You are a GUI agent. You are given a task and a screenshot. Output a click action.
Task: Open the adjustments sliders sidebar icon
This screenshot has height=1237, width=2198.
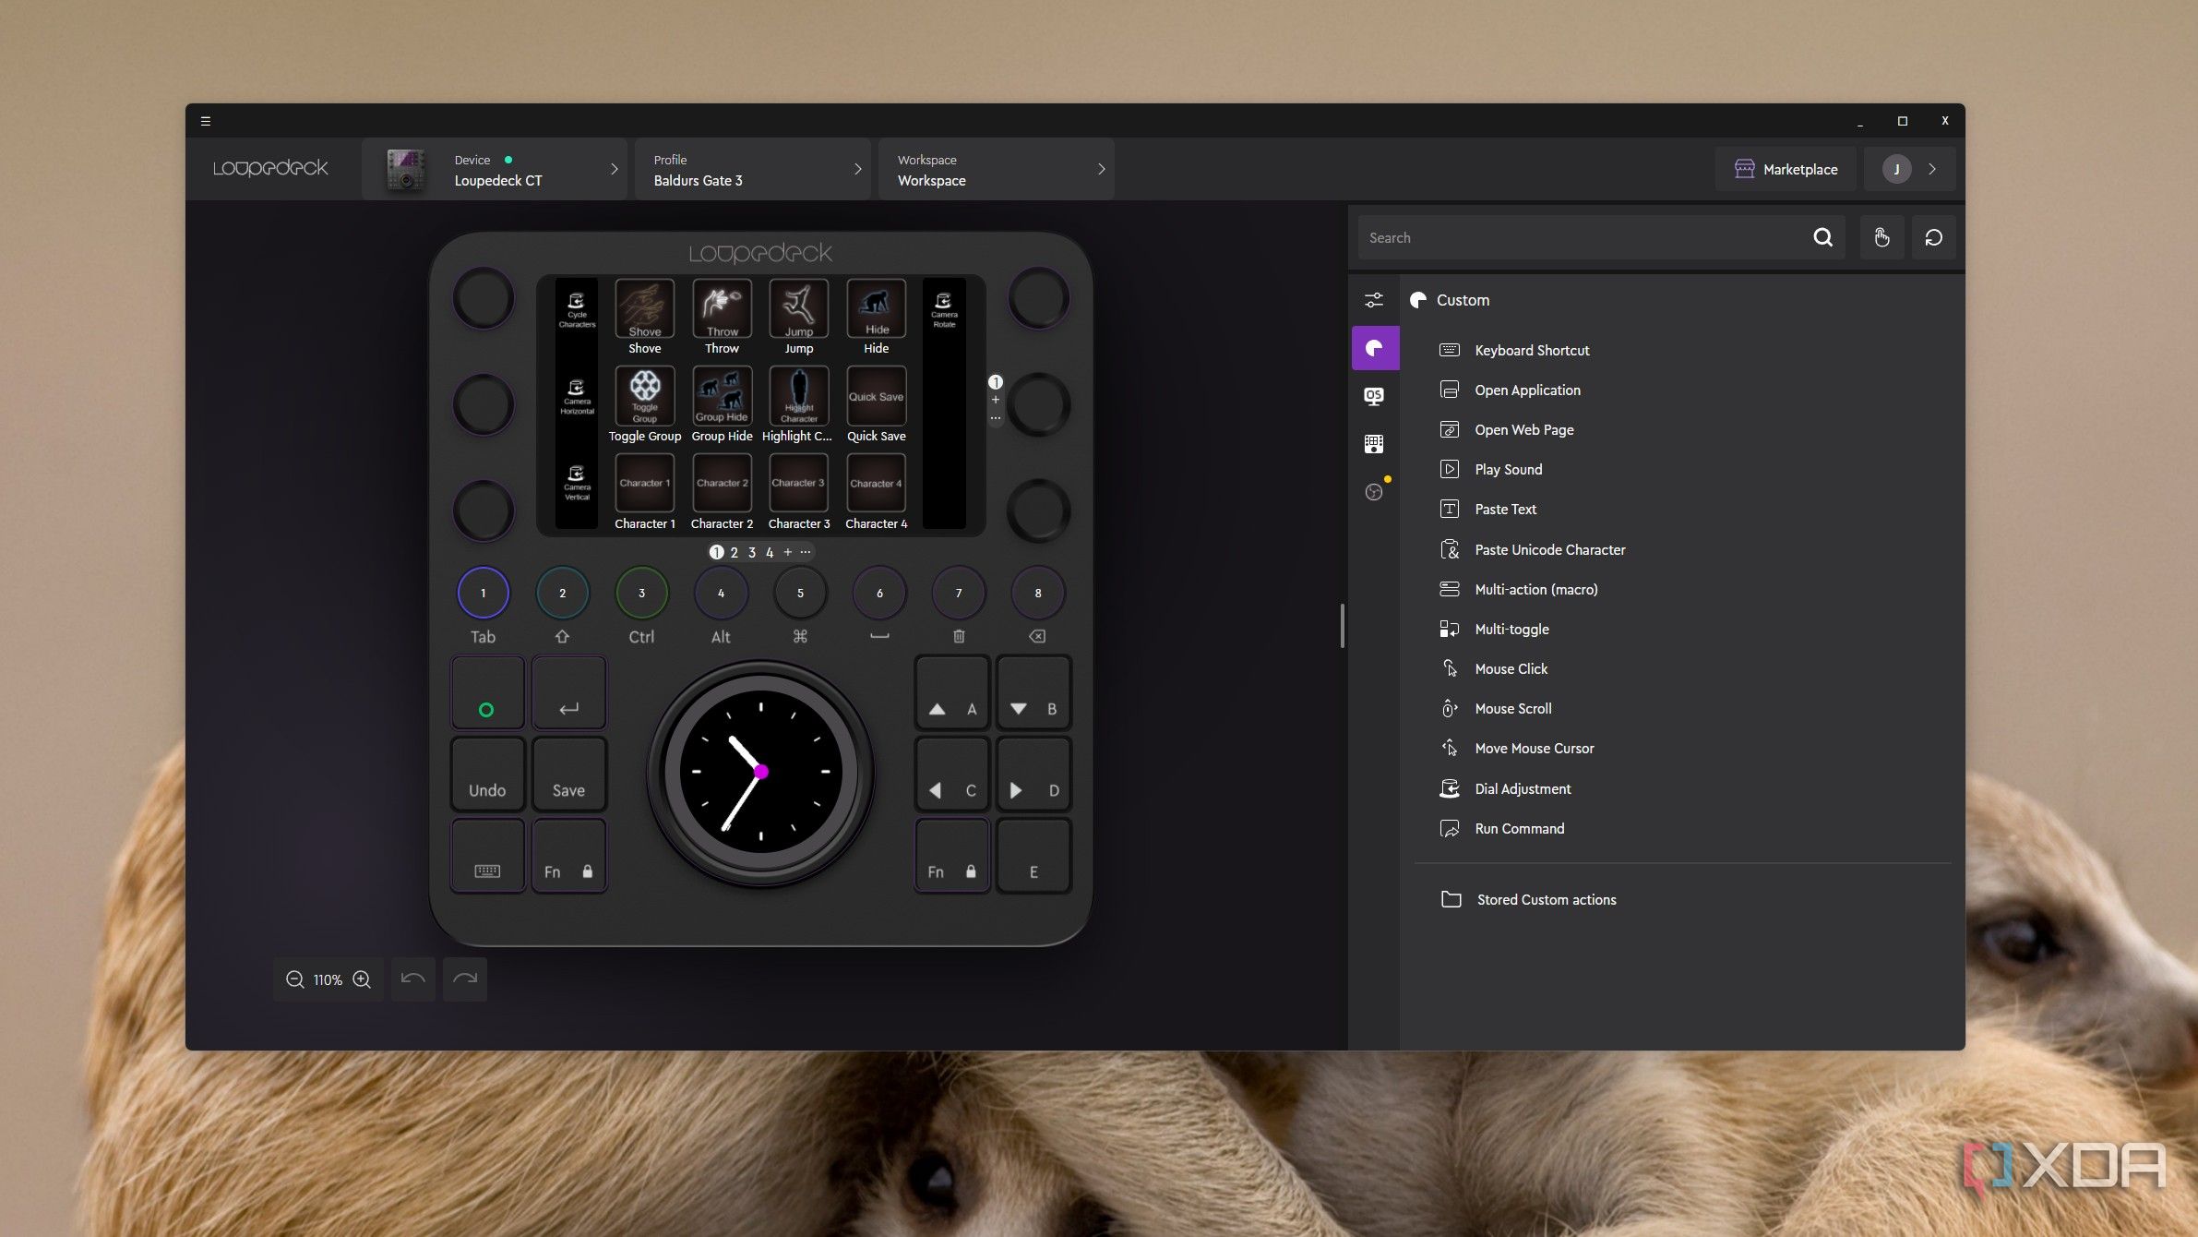pos(1375,300)
